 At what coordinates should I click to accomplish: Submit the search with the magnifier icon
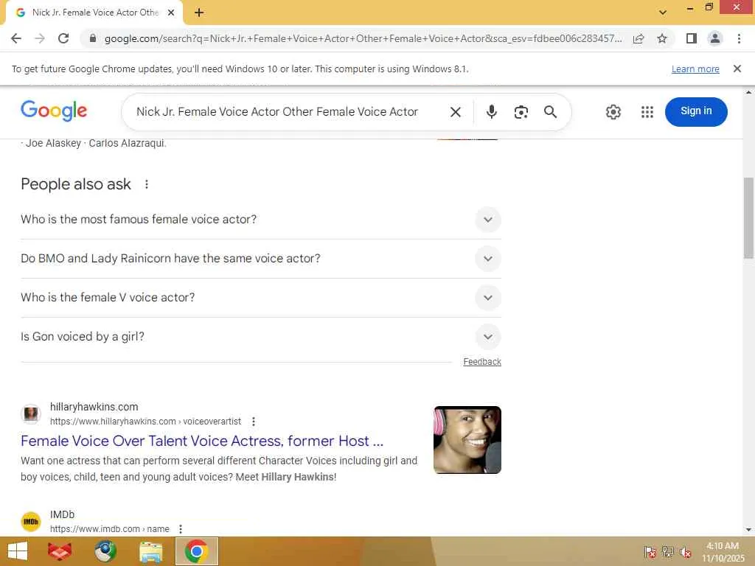(x=550, y=112)
